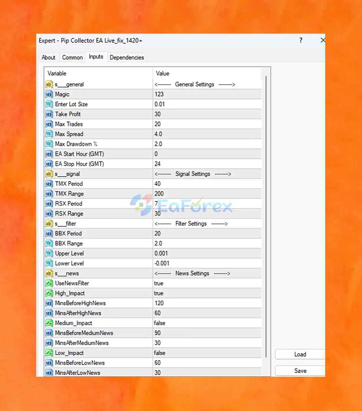The width and height of the screenshot is (362, 411).
Task: Click the boolean icon next to High_Impact
Action: (49, 293)
